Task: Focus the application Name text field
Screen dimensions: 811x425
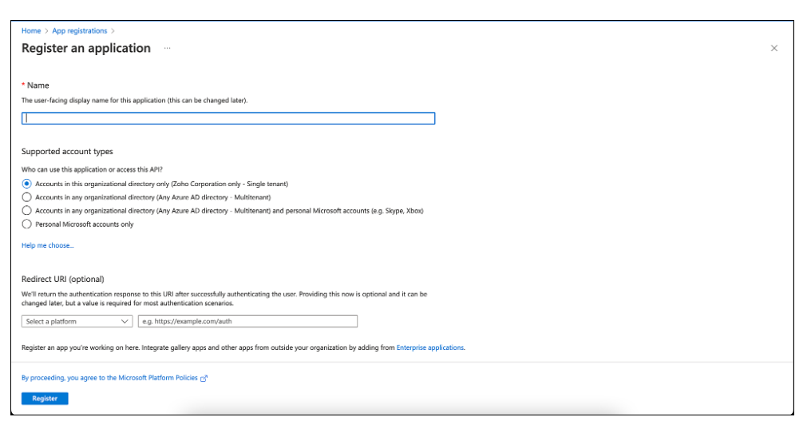Action: coord(228,118)
